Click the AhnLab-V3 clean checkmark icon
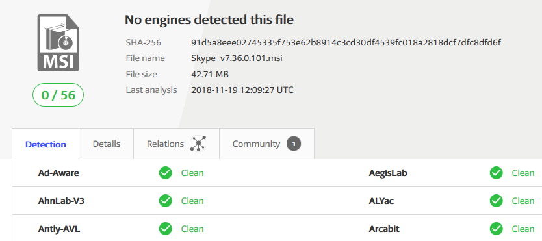This screenshot has width=542, height=241. [166, 201]
